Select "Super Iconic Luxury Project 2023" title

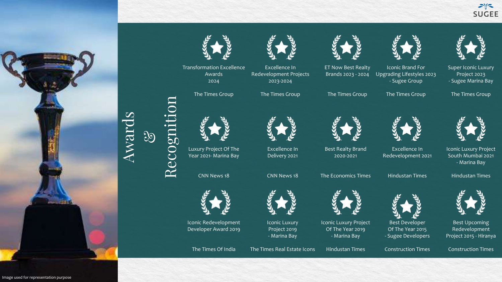coord(471,71)
